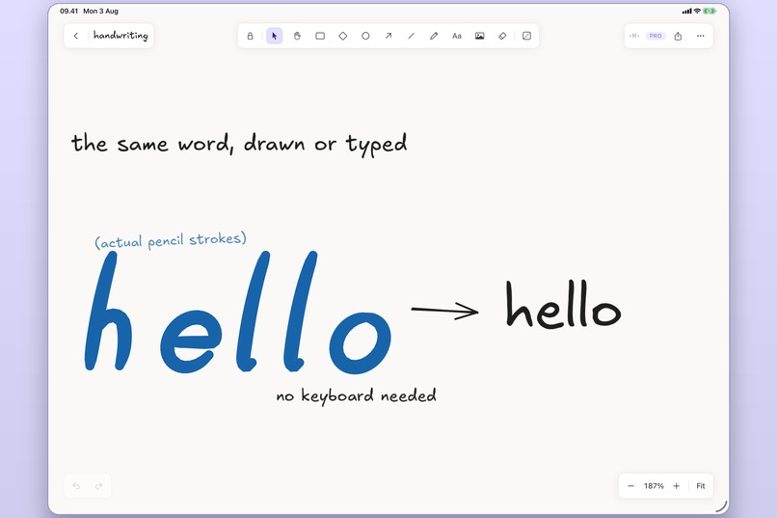Activate the pencil freedraw tool
Image resolution: width=777 pixels, height=518 pixels.
[434, 36]
